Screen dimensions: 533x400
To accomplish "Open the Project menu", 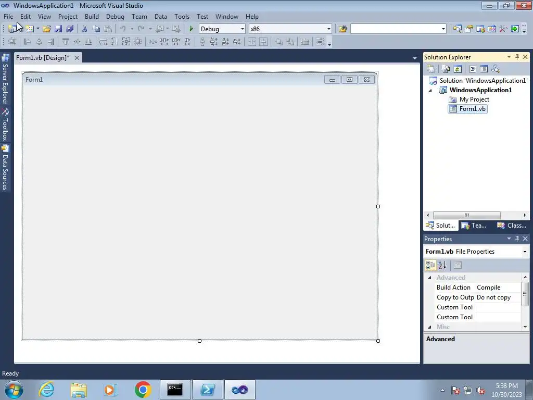I will pyautogui.click(x=68, y=16).
